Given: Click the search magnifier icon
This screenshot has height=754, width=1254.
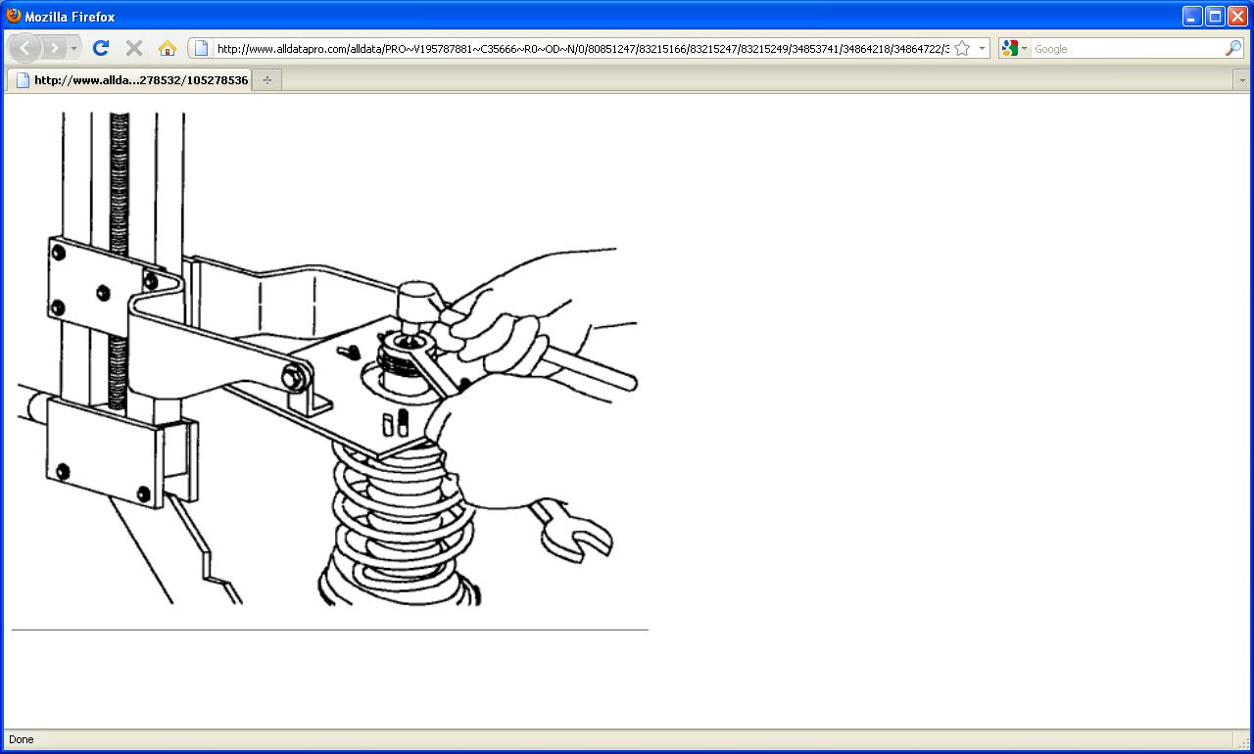Looking at the screenshot, I should (x=1232, y=48).
